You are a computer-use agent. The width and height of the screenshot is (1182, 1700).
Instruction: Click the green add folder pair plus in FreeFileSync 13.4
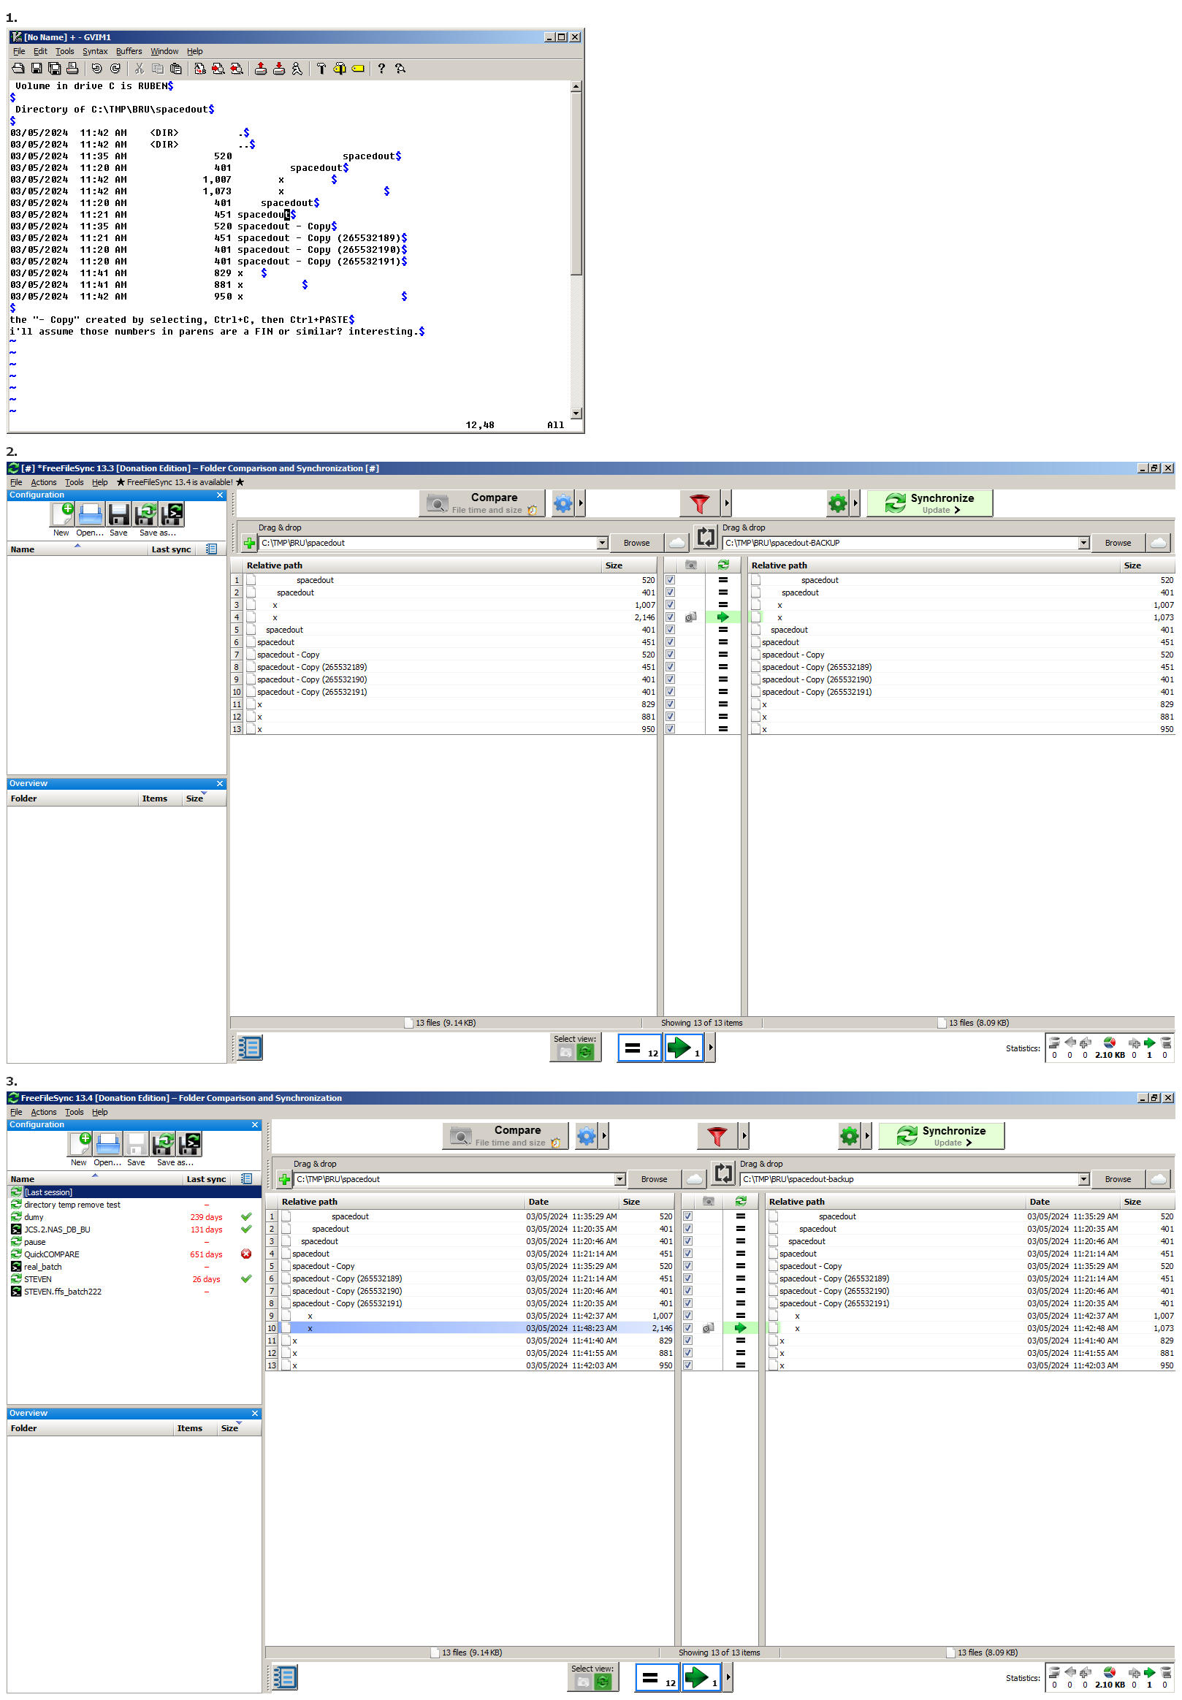pos(284,1178)
